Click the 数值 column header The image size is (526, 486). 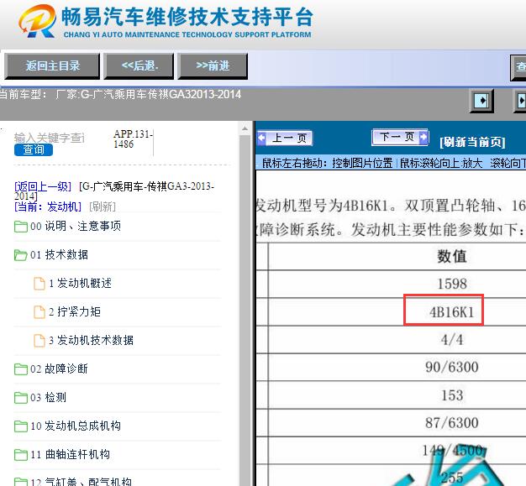coord(452,256)
